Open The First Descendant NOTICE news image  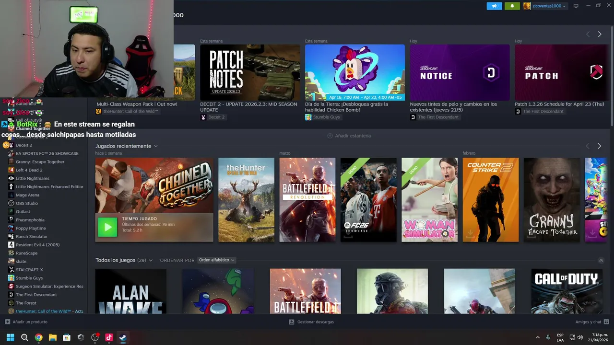pyautogui.click(x=460, y=72)
